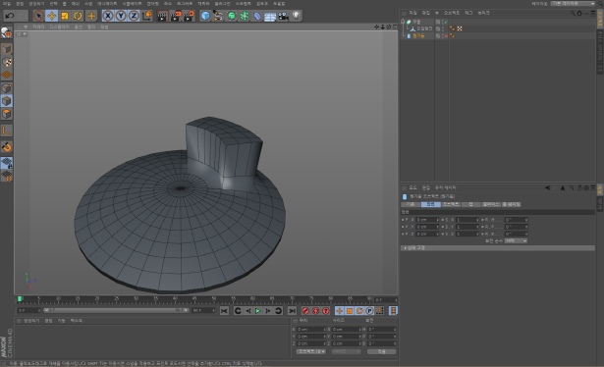This screenshot has width=604, height=367.
Task: Open the Attribute Manager's first menu
Action: coord(412,187)
